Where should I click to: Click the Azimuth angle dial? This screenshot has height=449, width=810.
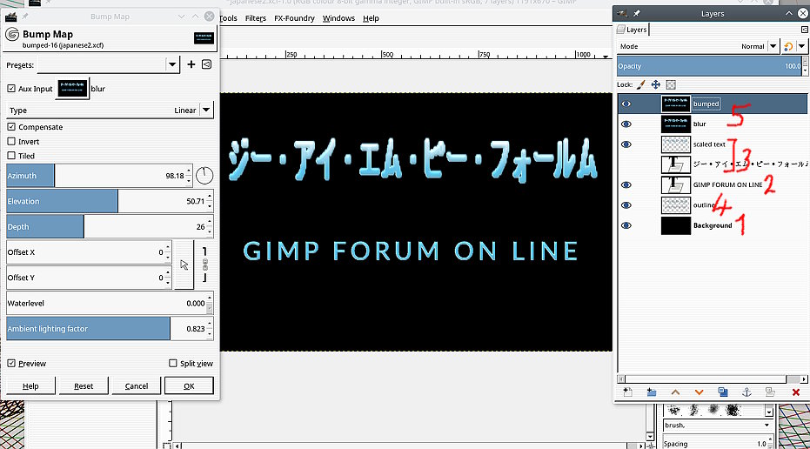(204, 176)
